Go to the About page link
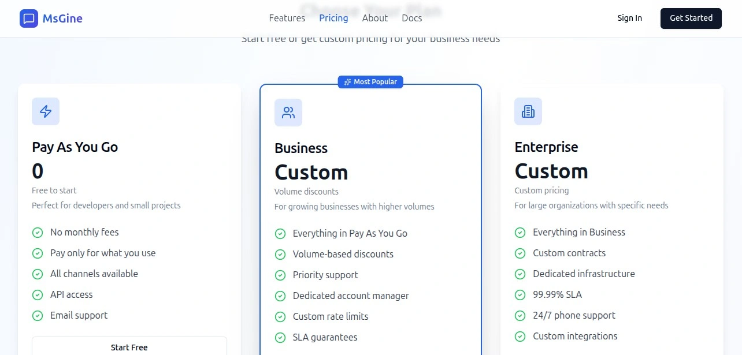This screenshot has height=355, width=742. pyautogui.click(x=374, y=18)
